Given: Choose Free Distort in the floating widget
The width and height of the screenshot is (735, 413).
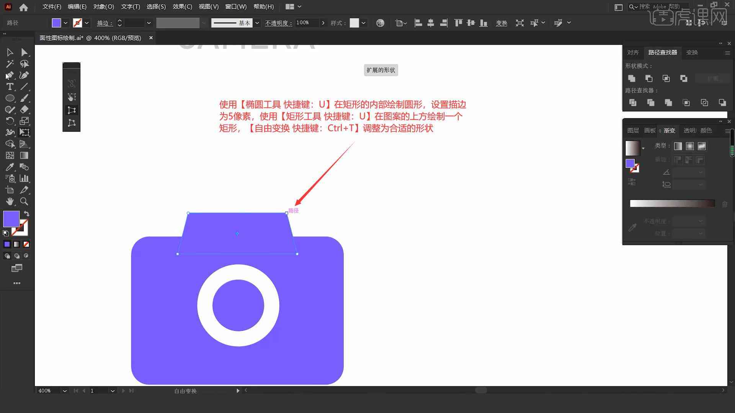Looking at the screenshot, I should (72, 123).
